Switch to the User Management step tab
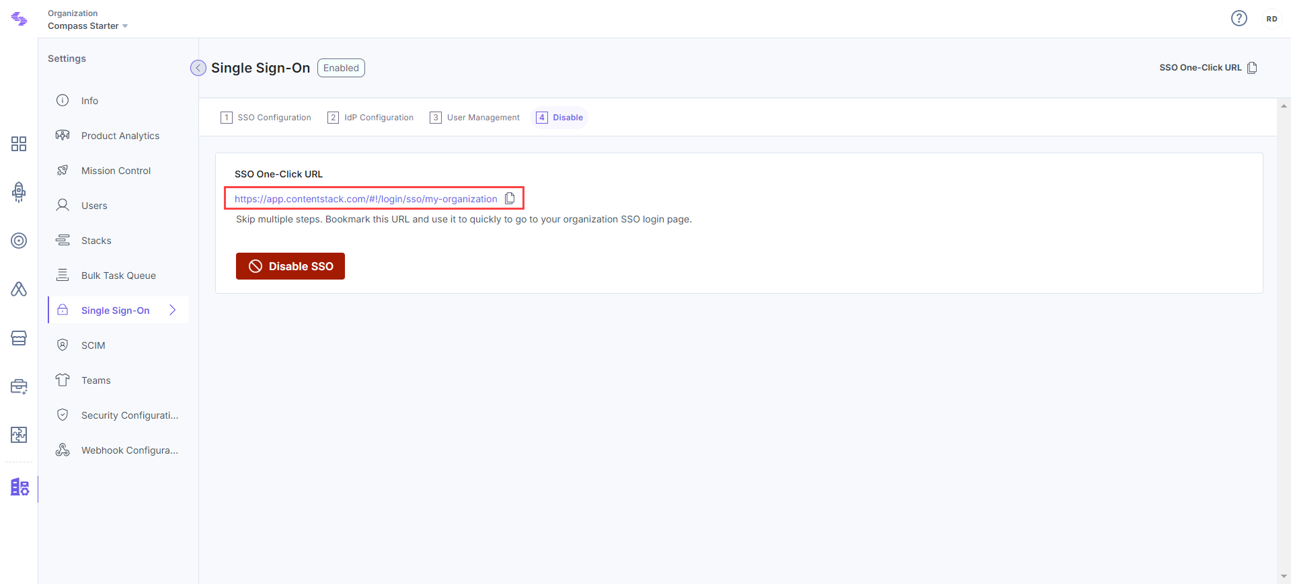The height and width of the screenshot is (584, 1291). click(x=475, y=118)
